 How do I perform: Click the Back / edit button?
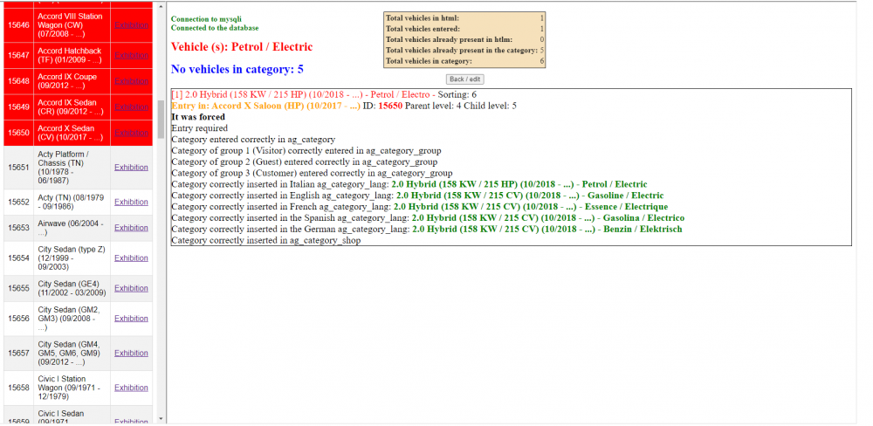[x=465, y=79]
